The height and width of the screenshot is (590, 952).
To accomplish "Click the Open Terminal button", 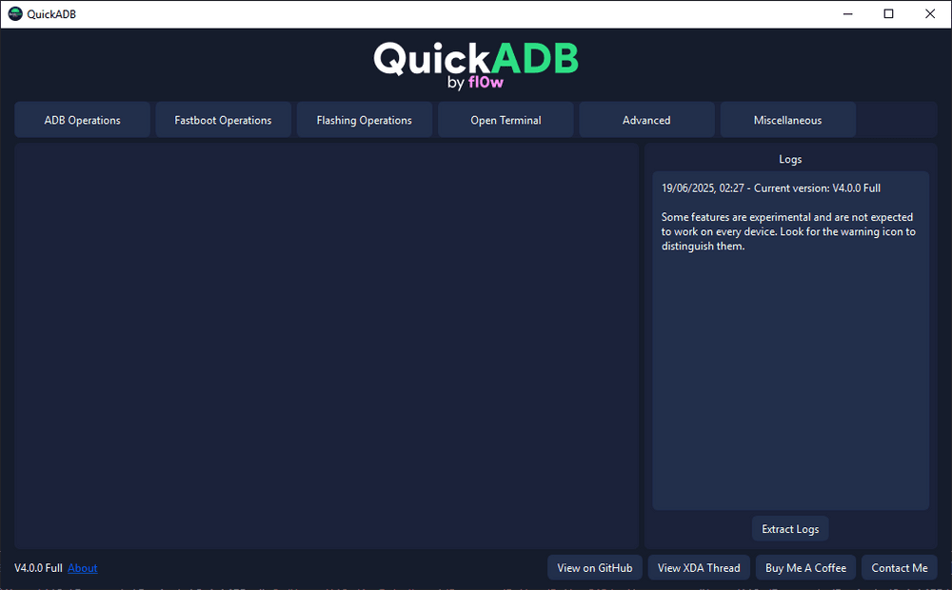I will [x=506, y=120].
